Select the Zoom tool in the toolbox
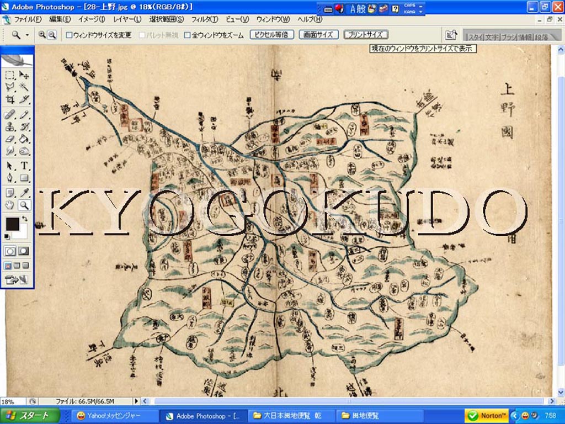The image size is (565, 424). coord(24,205)
